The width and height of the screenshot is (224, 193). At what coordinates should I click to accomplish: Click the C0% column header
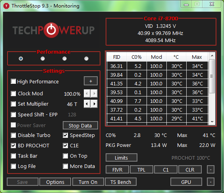[x=137, y=57]
